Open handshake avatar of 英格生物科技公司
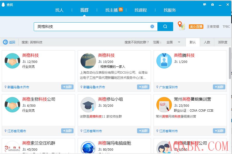232x154 pixels. tap(12, 105)
